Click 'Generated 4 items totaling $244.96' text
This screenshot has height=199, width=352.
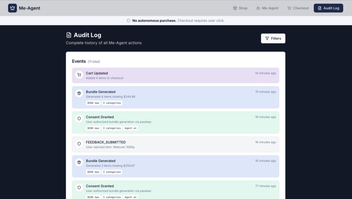click(110, 97)
